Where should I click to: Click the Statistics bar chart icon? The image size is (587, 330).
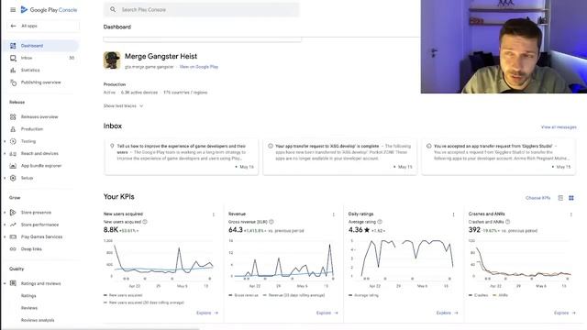click(x=13, y=70)
